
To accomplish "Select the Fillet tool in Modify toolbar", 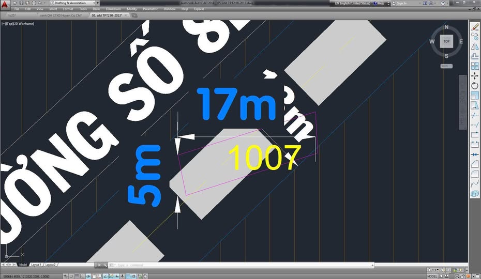I will point(475,174).
